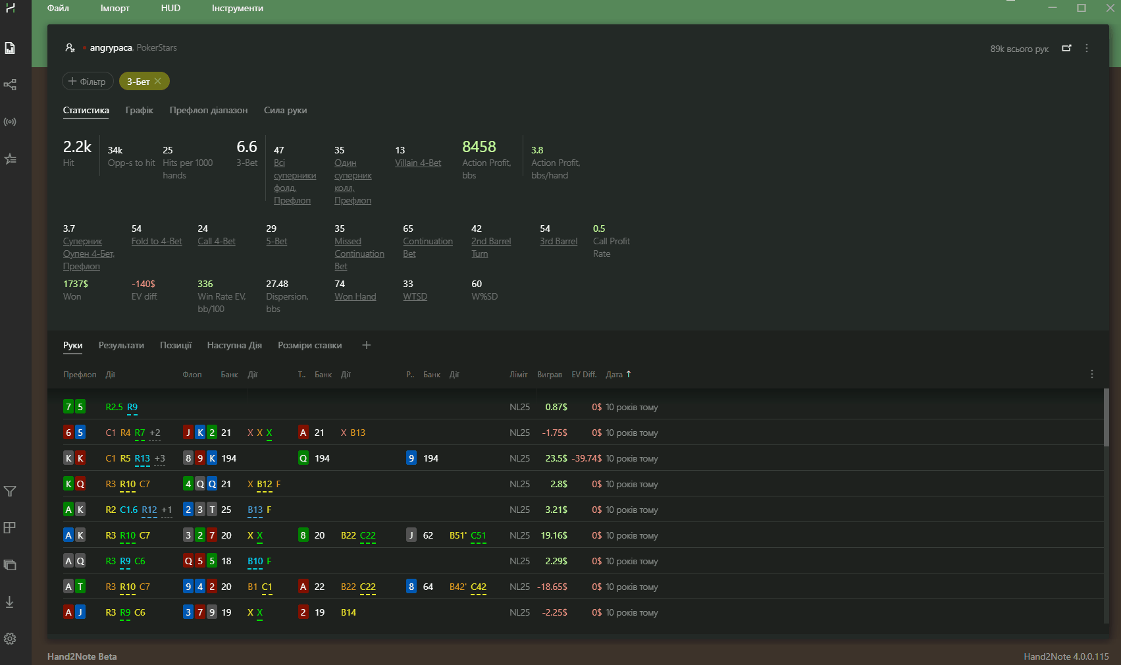Add a new Фільтр
This screenshot has width=1121, height=665.
[88, 81]
